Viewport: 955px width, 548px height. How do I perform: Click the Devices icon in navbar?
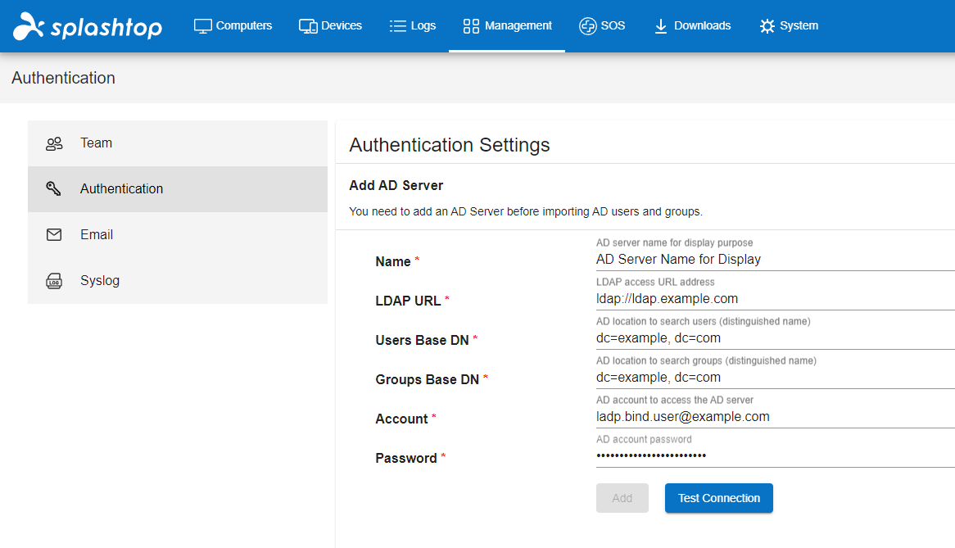coord(308,26)
